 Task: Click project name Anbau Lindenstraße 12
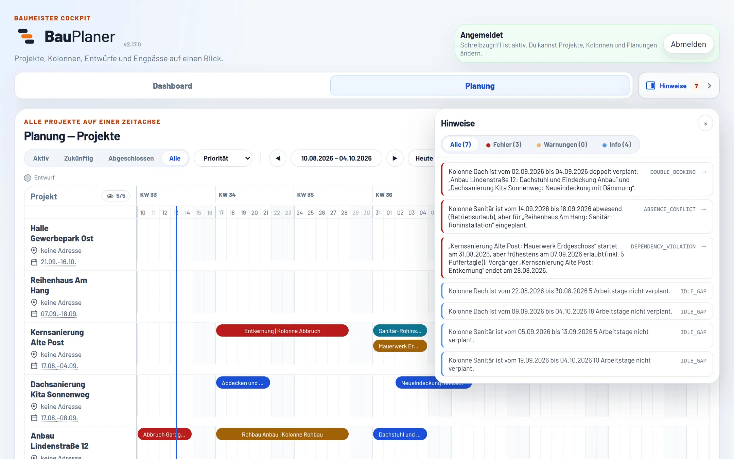click(59, 441)
